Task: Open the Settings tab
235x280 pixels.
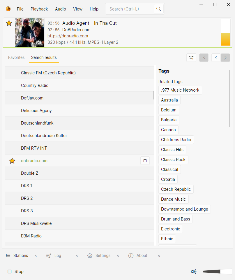Action: [x=99, y=256]
